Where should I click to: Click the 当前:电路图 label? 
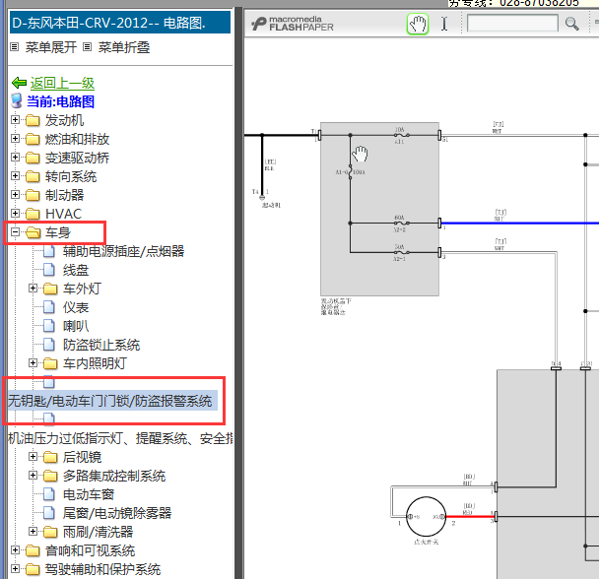pyautogui.click(x=60, y=101)
